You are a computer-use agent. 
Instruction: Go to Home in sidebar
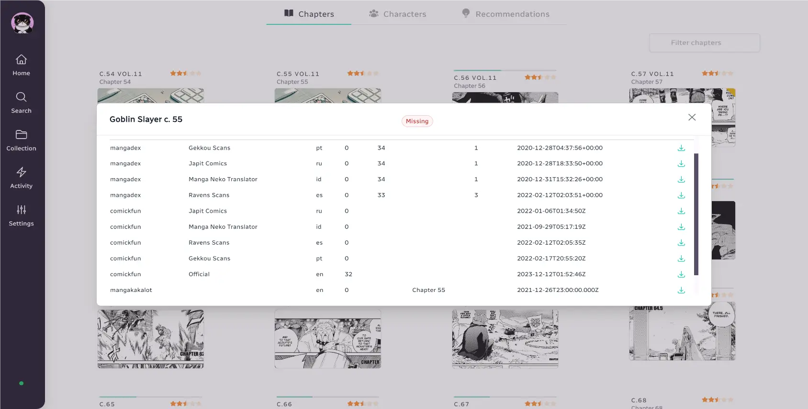tap(21, 65)
